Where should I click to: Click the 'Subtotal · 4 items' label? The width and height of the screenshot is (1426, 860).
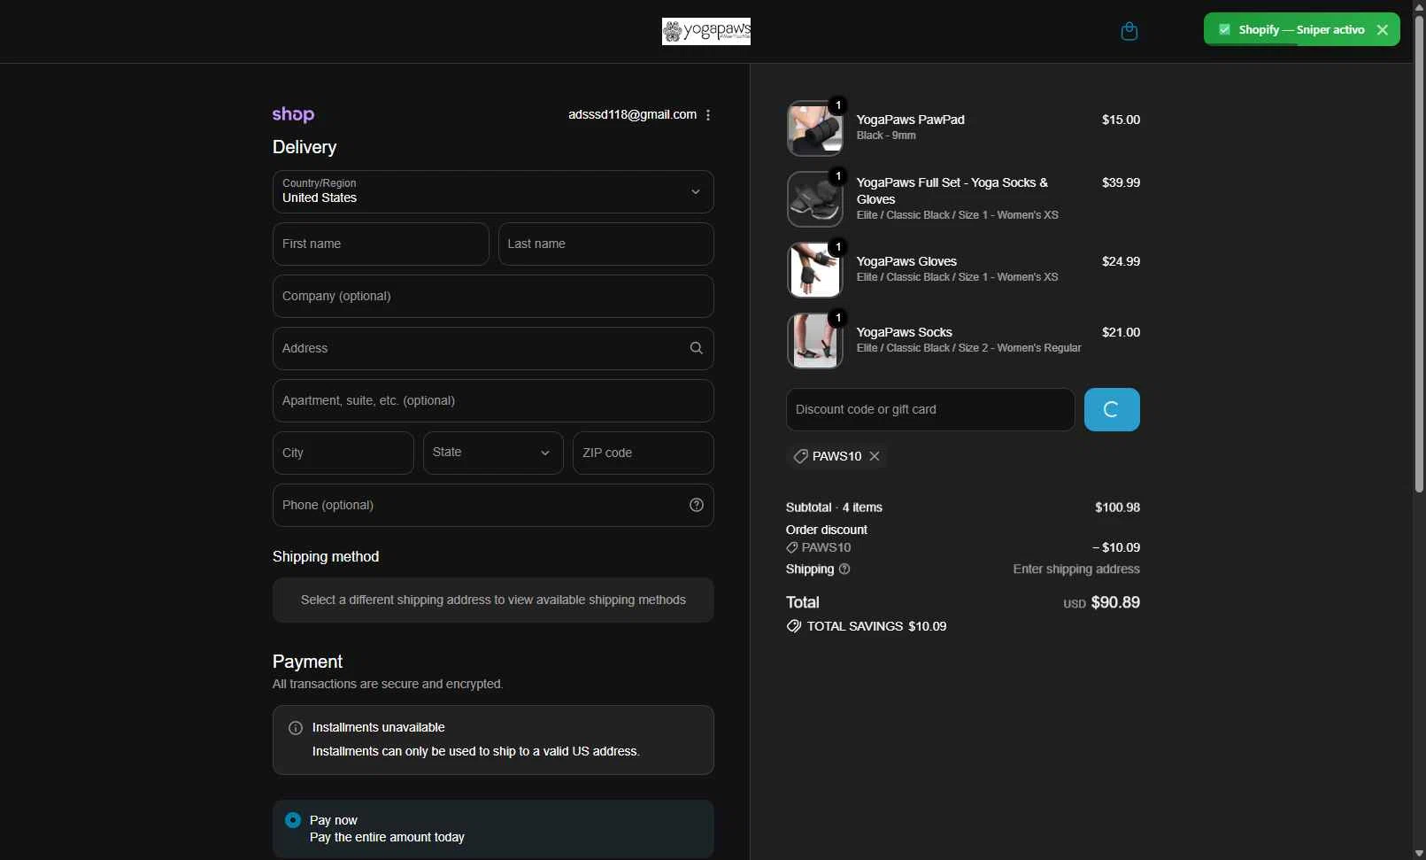point(834,507)
